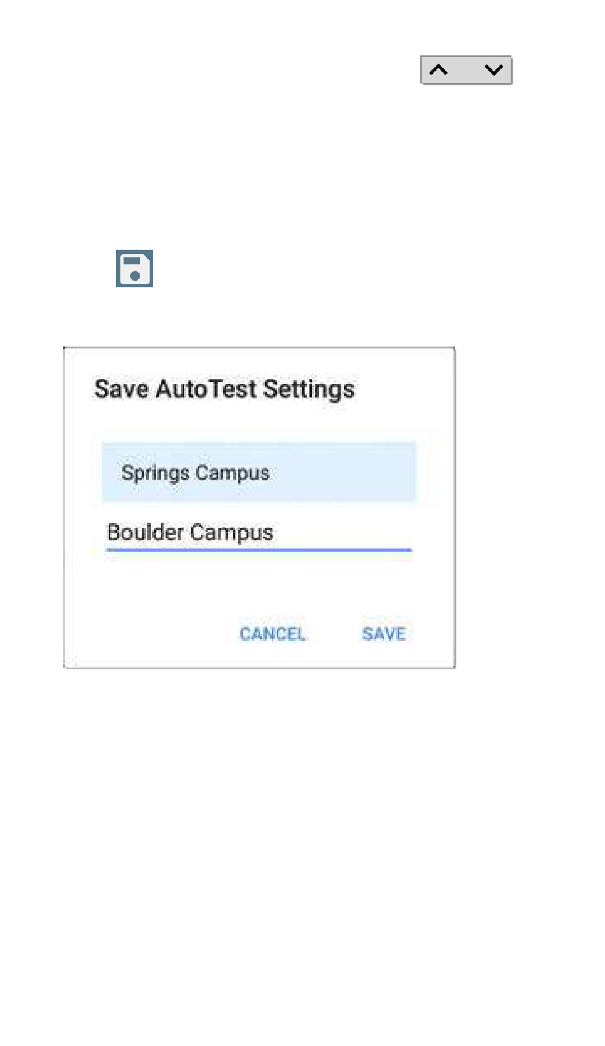Focus the name field underlined in blue
Image resolution: width=605 pixels, height=1046 pixels.
259,534
